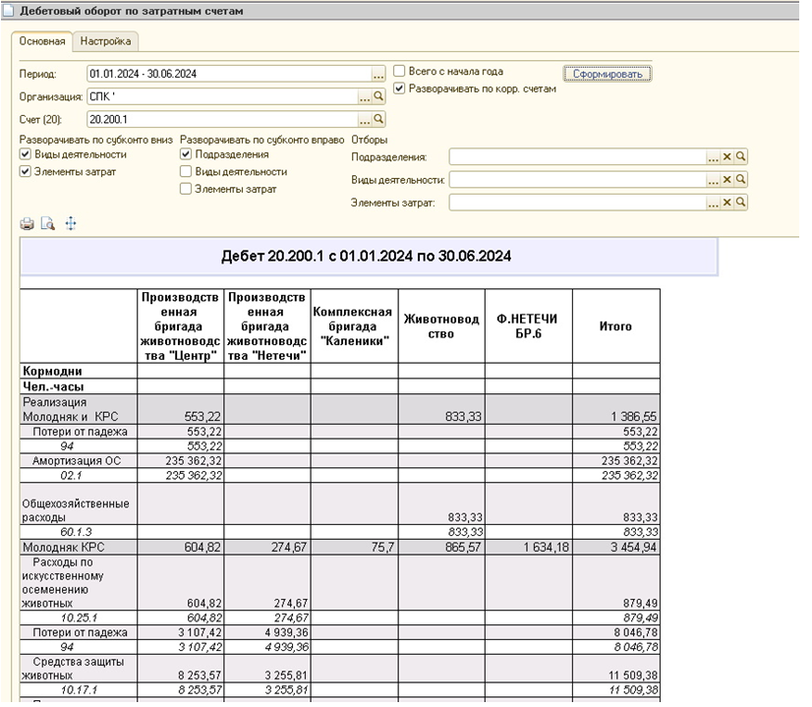Open organization selection ellipsis button
Viewport: 812px width, 707px height.
point(365,97)
